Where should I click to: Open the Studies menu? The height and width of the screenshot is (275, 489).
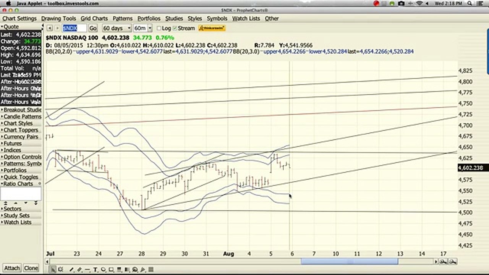[x=174, y=18]
